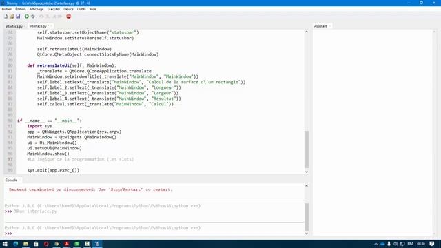Select the Assistant panel tab
The height and width of the screenshot is (248, 441).
320,26
